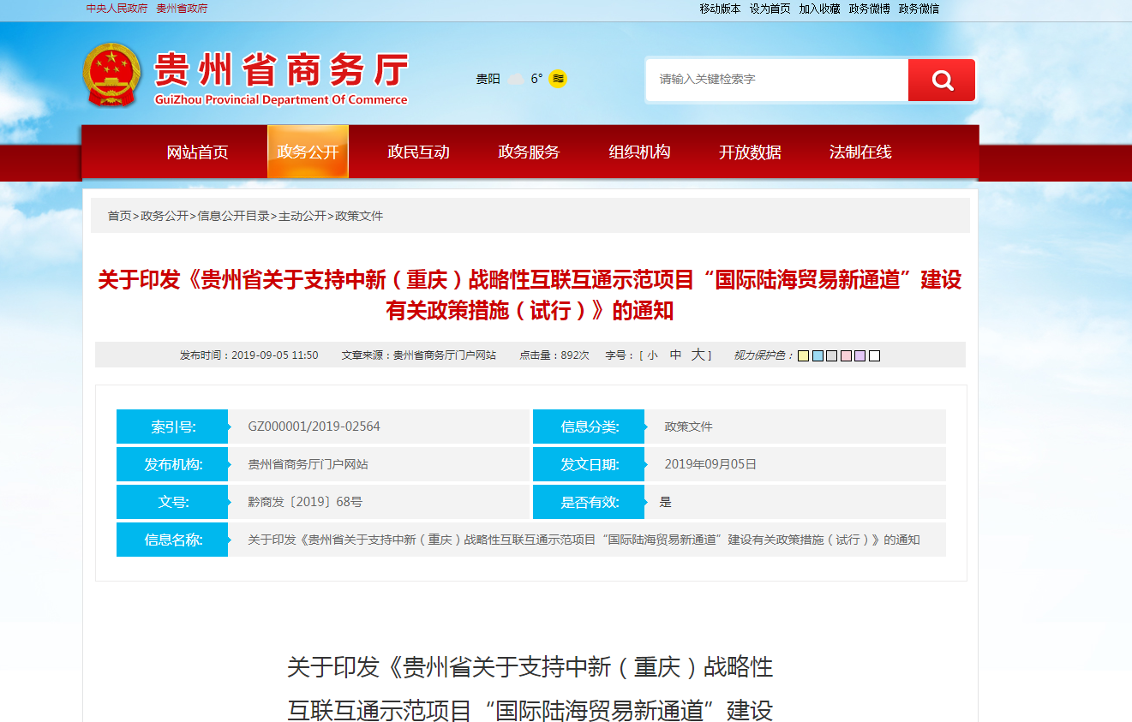Click the yellow air quality icon

pos(558,79)
